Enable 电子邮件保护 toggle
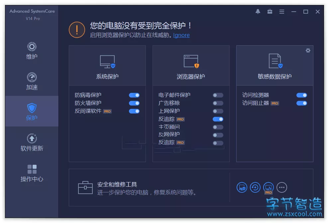329x223 pixels. [218, 95]
